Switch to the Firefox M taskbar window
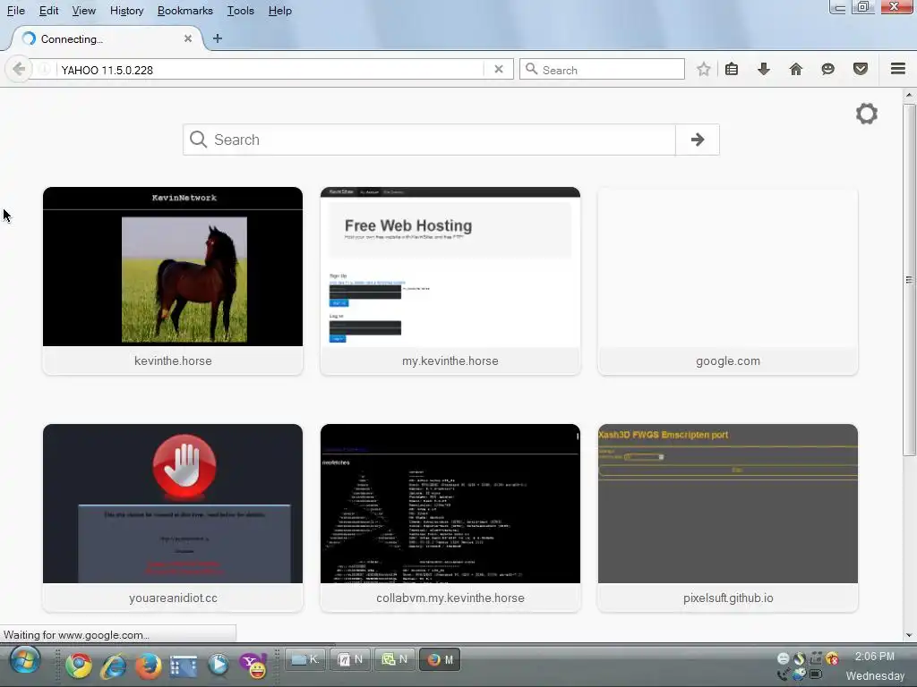This screenshot has height=687, width=917. point(440,659)
